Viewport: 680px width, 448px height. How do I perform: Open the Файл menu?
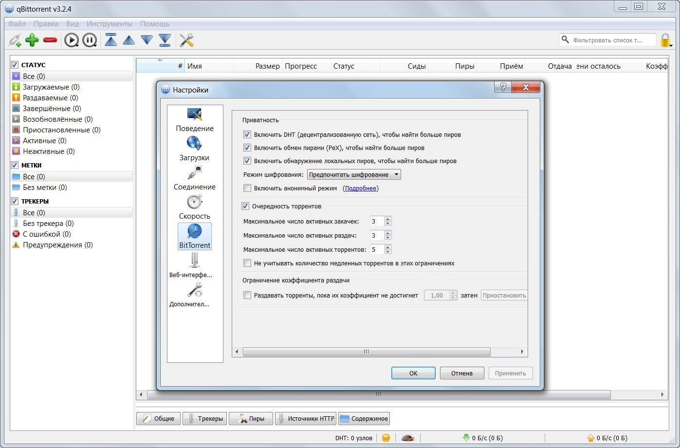pyautogui.click(x=17, y=23)
